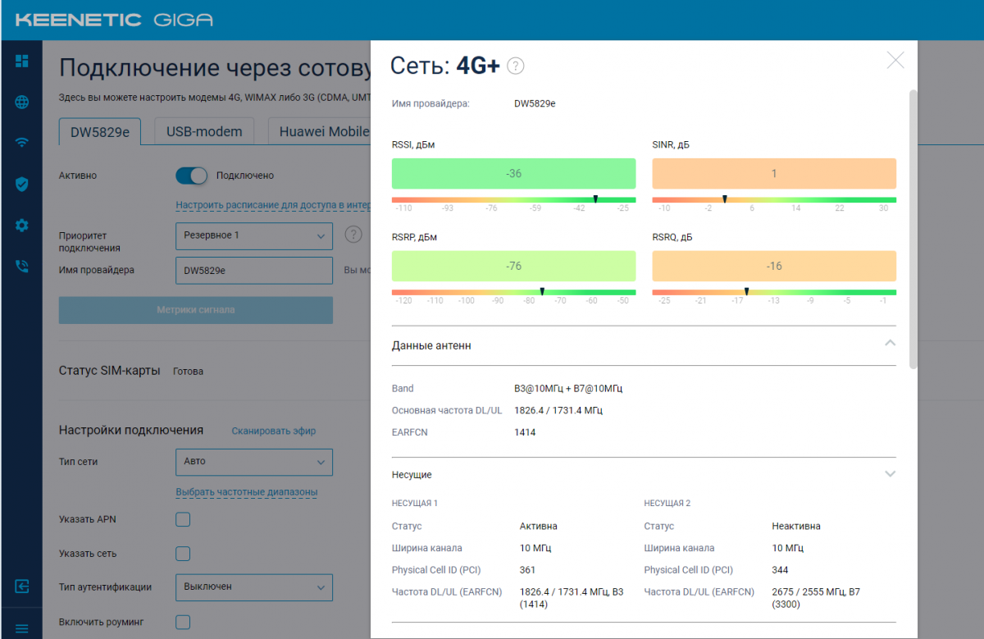Open the Тип сети dropdown
Viewport: 984px width, 639px height.
253,462
